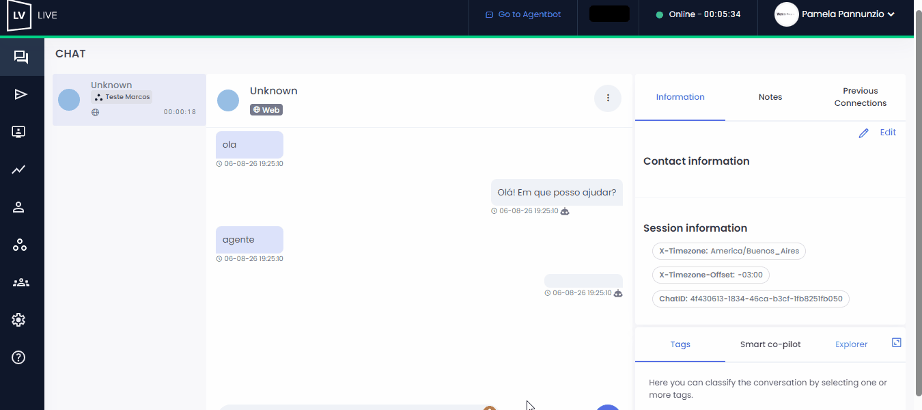Switch to the Information tab

tap(680, 97)
